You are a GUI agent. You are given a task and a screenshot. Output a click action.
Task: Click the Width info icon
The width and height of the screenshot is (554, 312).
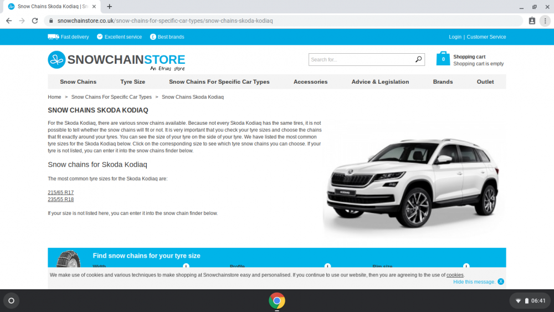pyautogui.click(x=186, y=265)
